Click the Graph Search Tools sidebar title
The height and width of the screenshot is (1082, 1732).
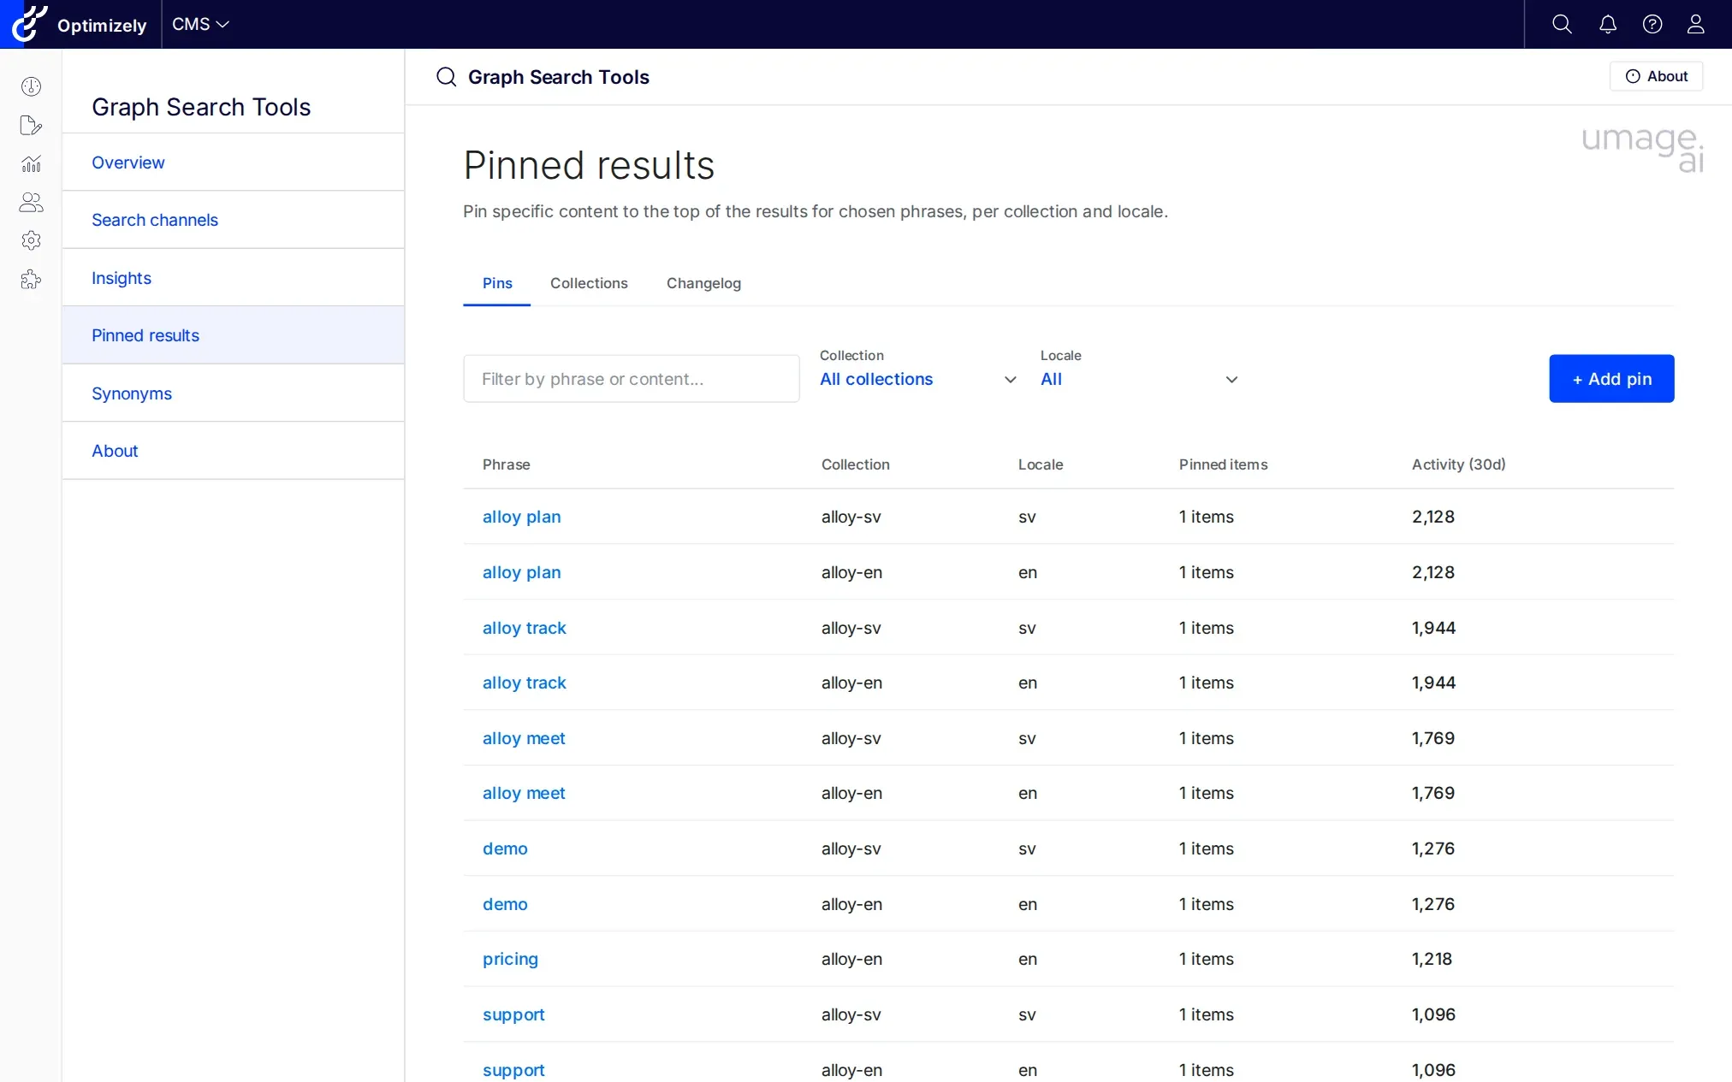click(x=201, y=107)
